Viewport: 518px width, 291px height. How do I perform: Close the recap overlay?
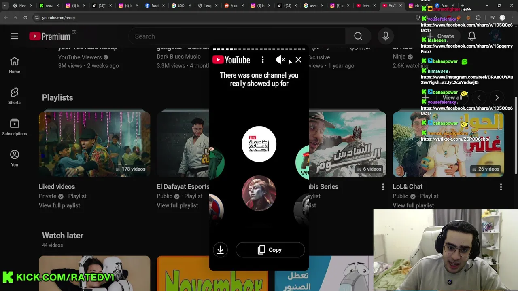coord(298,60)
